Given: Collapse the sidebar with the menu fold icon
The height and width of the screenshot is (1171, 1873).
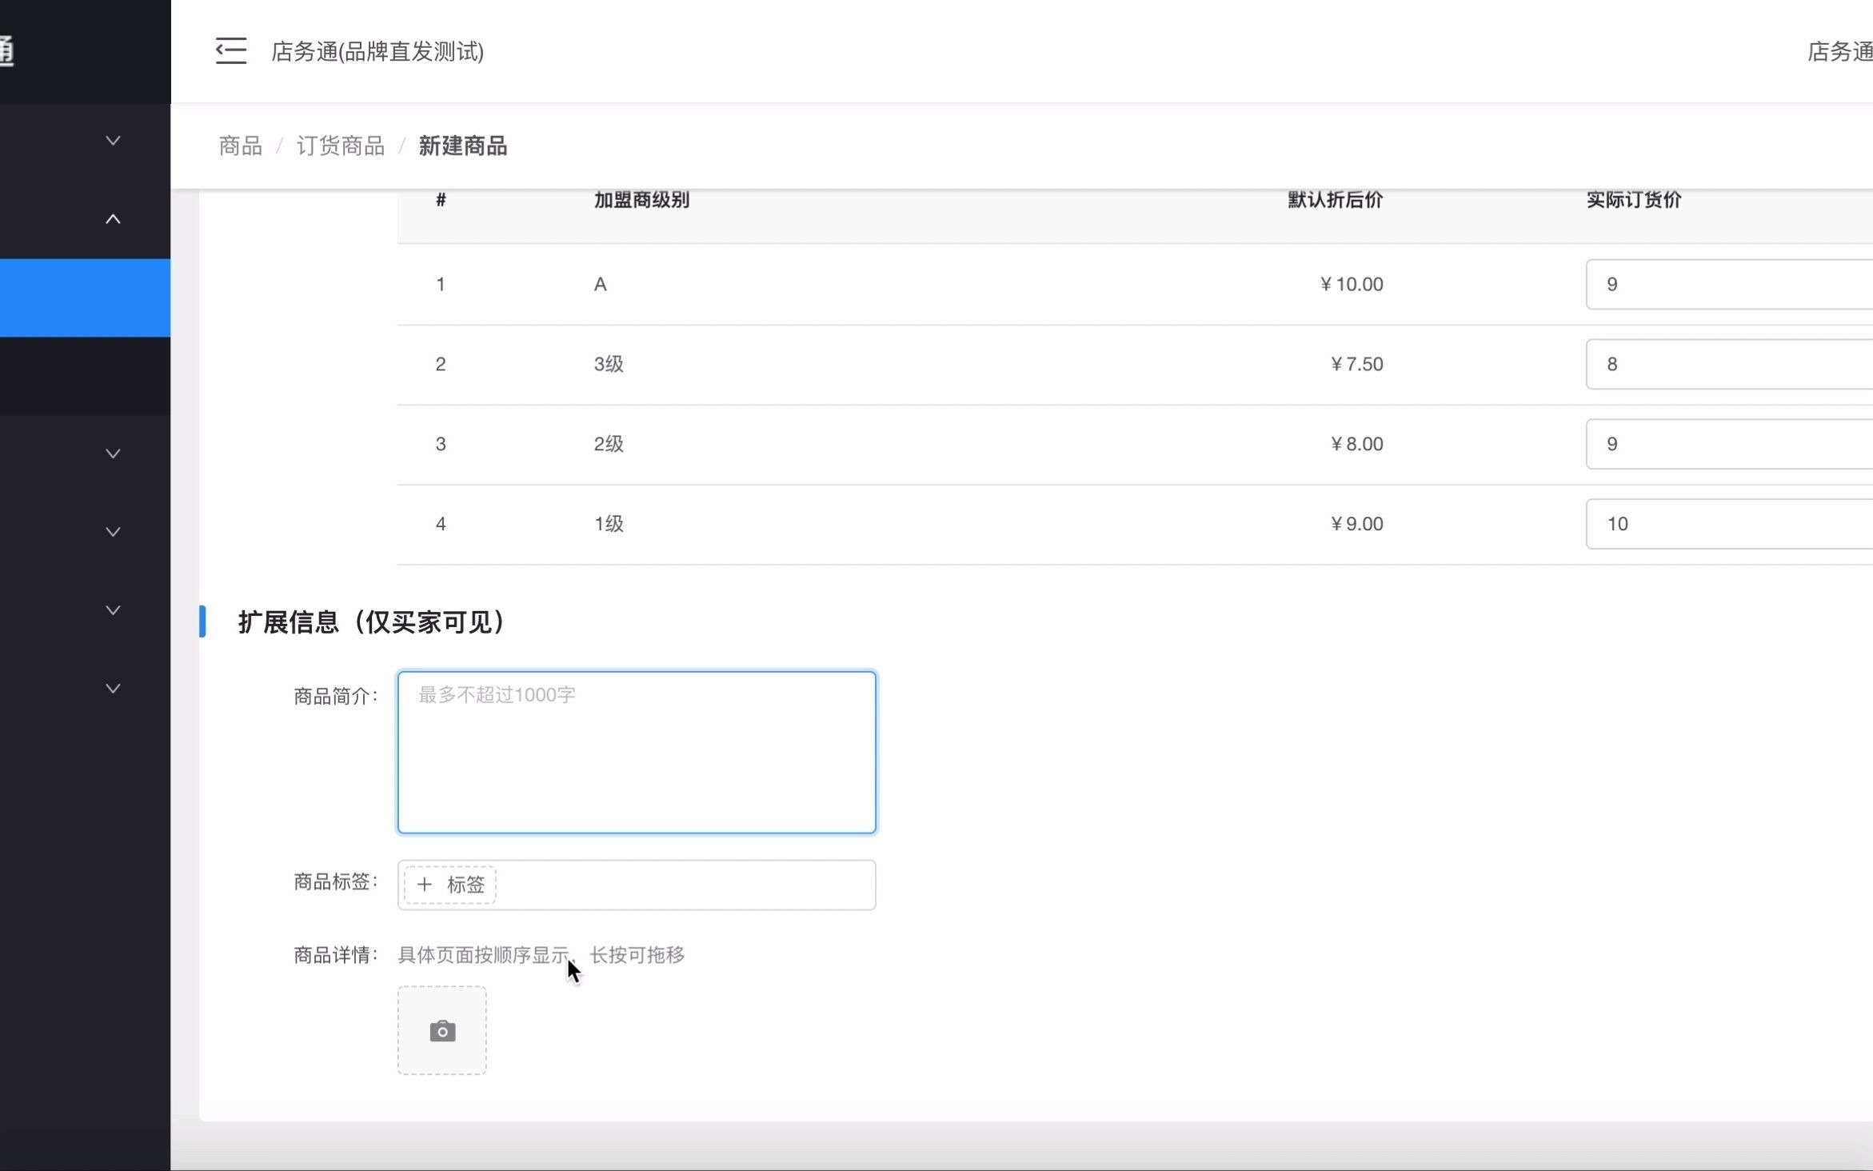Looking at the screenshot, I should pos(231,51).
